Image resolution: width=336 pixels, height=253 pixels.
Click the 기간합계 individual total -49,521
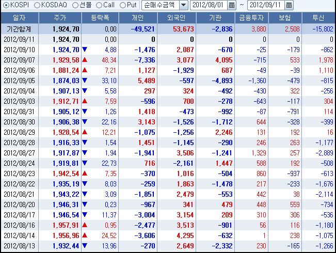143,29
